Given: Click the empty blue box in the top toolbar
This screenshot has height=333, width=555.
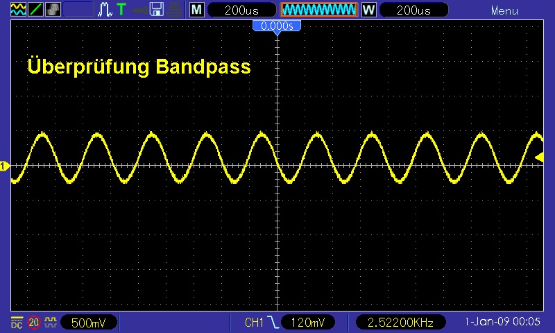Looking at the screenshot, I should pos(78,9).
